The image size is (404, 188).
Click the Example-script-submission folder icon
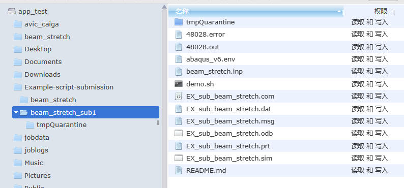click(18, 87)
